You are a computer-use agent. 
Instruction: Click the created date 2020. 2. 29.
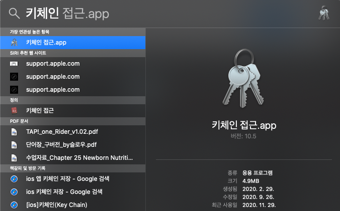click(258, 189)
